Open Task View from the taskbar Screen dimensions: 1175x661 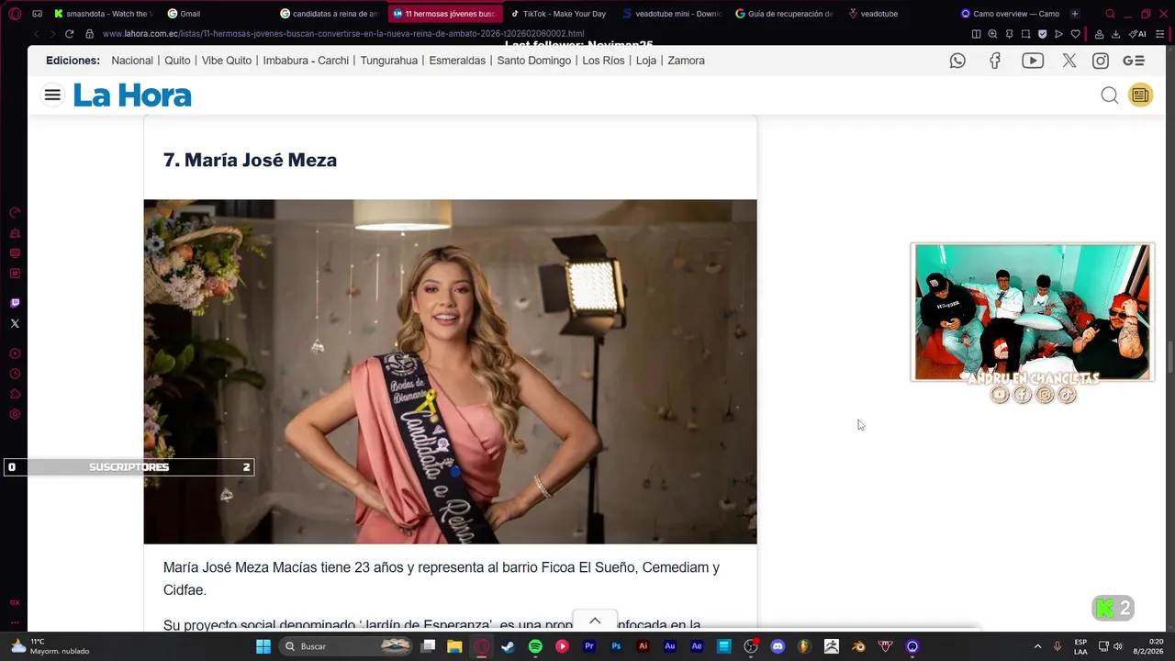tap(428, 646)
